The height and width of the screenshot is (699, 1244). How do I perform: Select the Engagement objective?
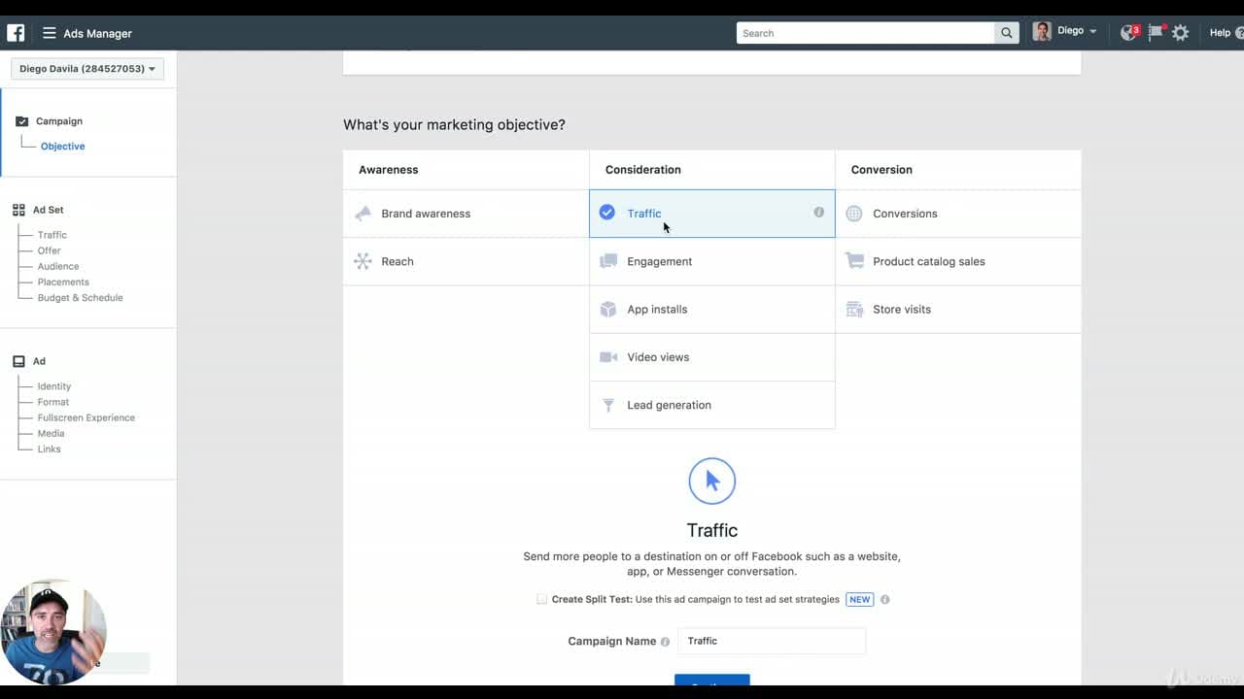coord(712,261)
